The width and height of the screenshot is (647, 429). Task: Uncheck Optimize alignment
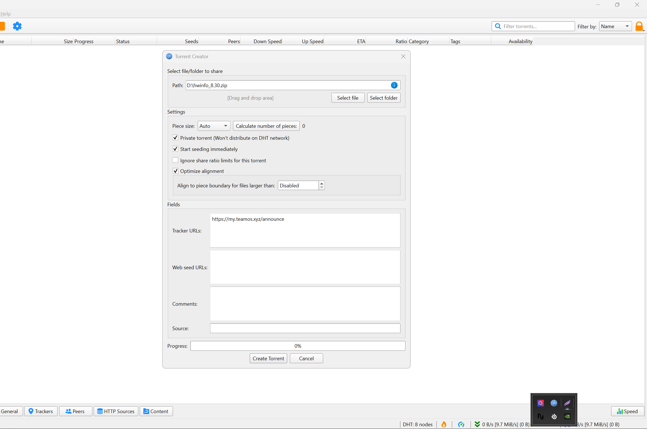pyautogui.click(x=175, y=171)
